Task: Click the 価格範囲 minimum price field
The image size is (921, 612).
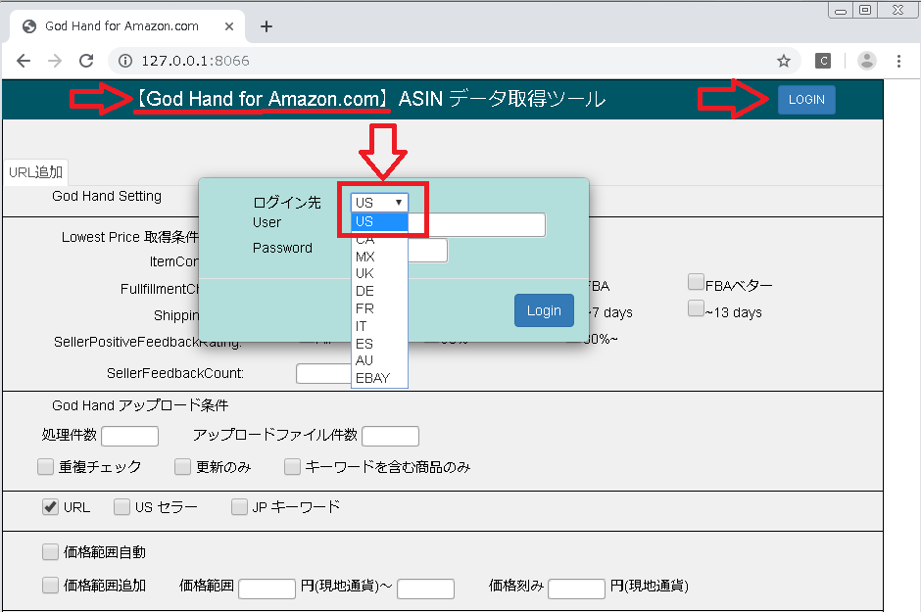Action: click(x=267, y=588)
